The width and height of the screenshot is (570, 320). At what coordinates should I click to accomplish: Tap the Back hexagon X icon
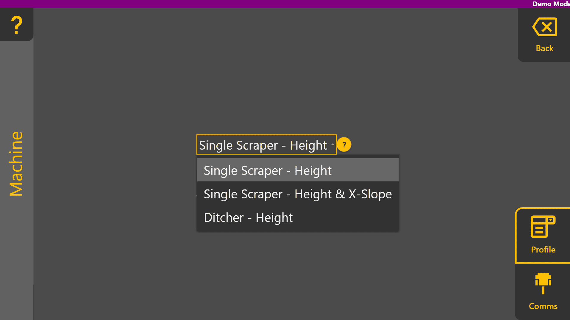pyautogui.click(x=544, y=27)
